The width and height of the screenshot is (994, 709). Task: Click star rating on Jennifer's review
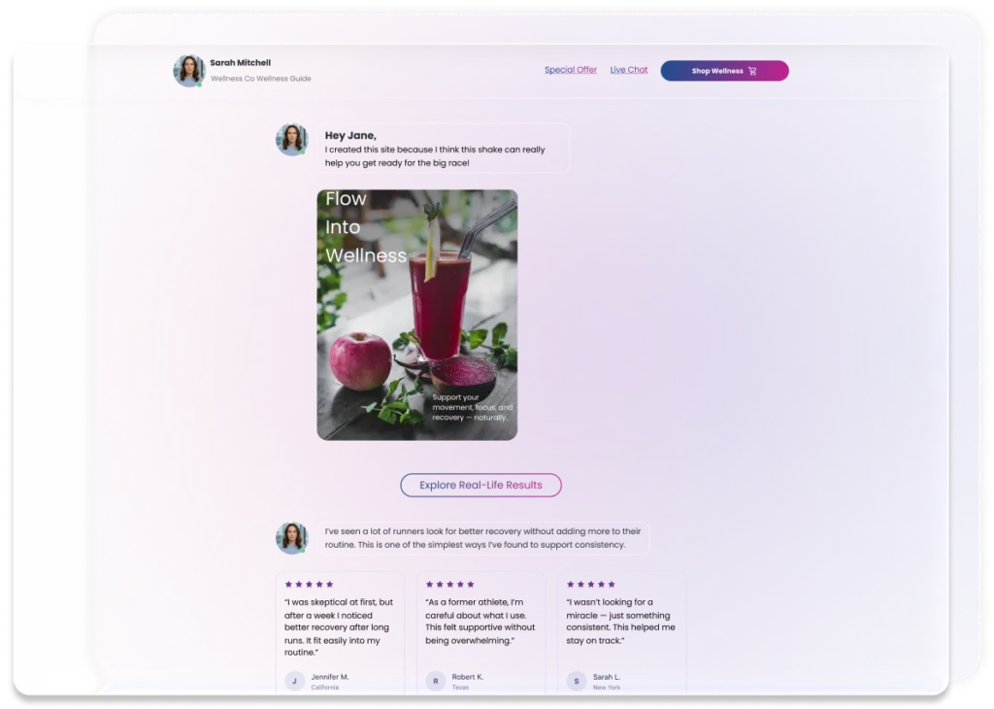[x=309, y=585]
